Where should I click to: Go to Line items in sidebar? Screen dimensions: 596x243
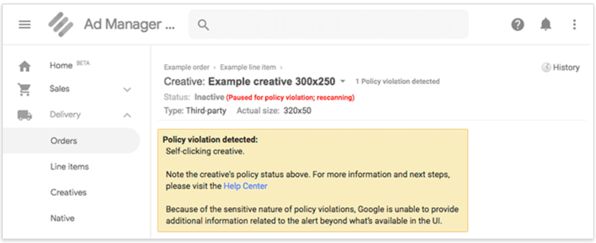pos(70,167)
